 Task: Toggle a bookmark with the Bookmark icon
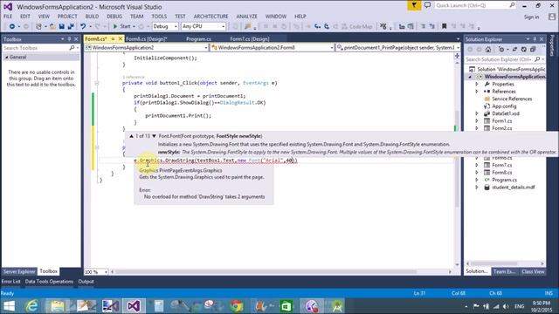pos(445,26)
